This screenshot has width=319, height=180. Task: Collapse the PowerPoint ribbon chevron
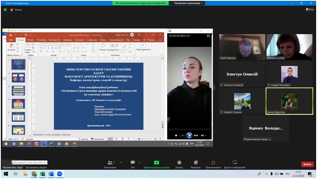[162, 55]
